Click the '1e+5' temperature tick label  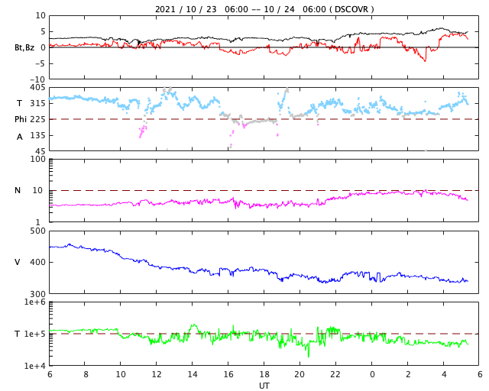(x=34, y=334)
